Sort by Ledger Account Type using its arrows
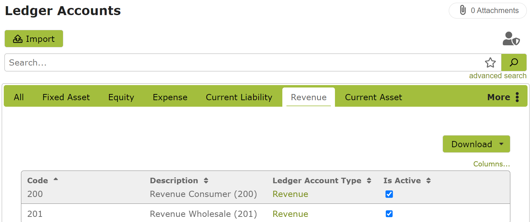The image size is (532, 222). [x=369, y=180]
